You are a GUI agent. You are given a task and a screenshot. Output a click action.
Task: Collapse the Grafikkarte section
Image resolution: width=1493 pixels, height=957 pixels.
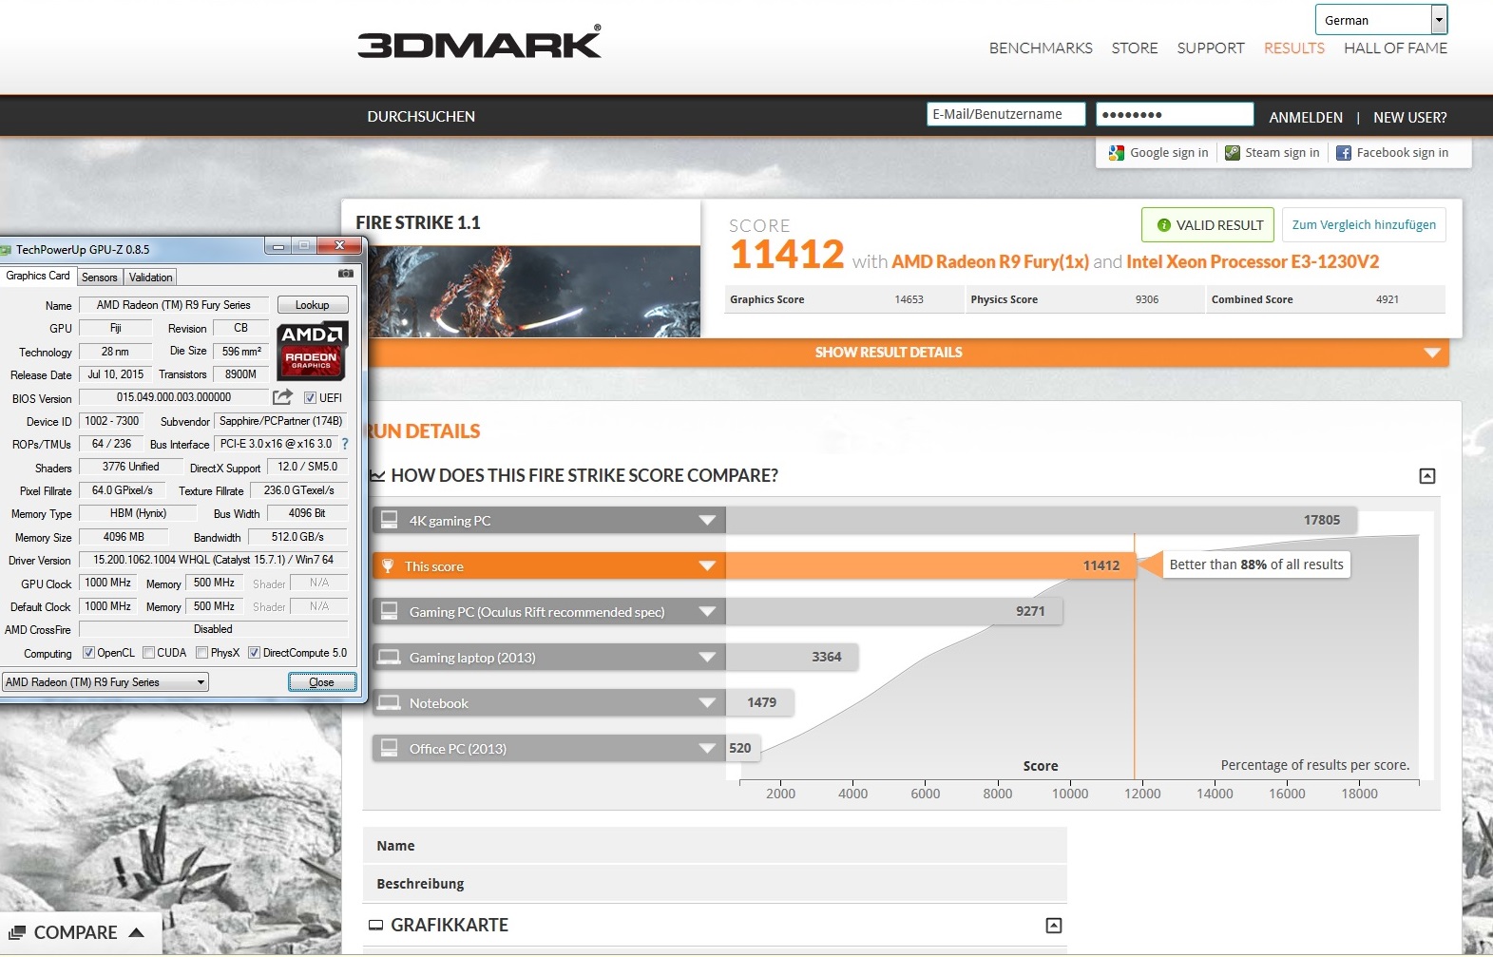coord(1054,926)
